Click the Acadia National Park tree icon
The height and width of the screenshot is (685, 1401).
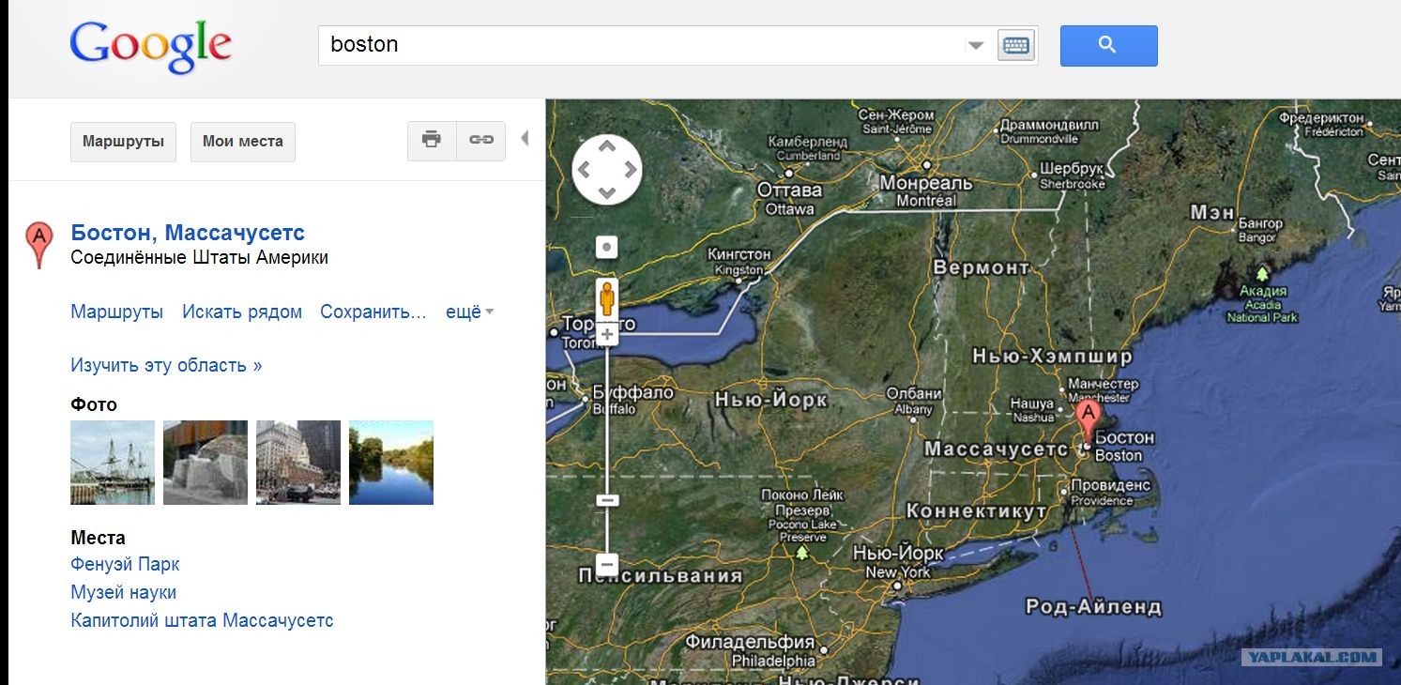[x=1262, y=273]
